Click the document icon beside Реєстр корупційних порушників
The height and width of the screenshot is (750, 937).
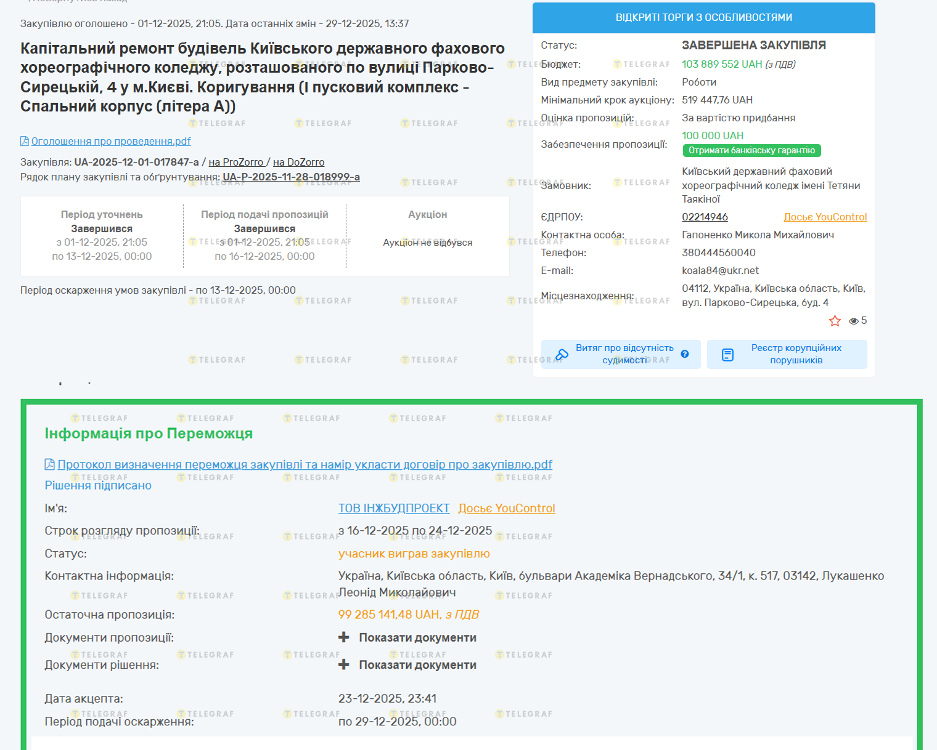pos(727,355)
